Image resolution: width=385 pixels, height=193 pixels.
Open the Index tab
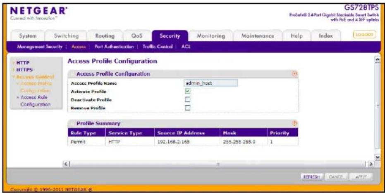(x=326, y=36)
